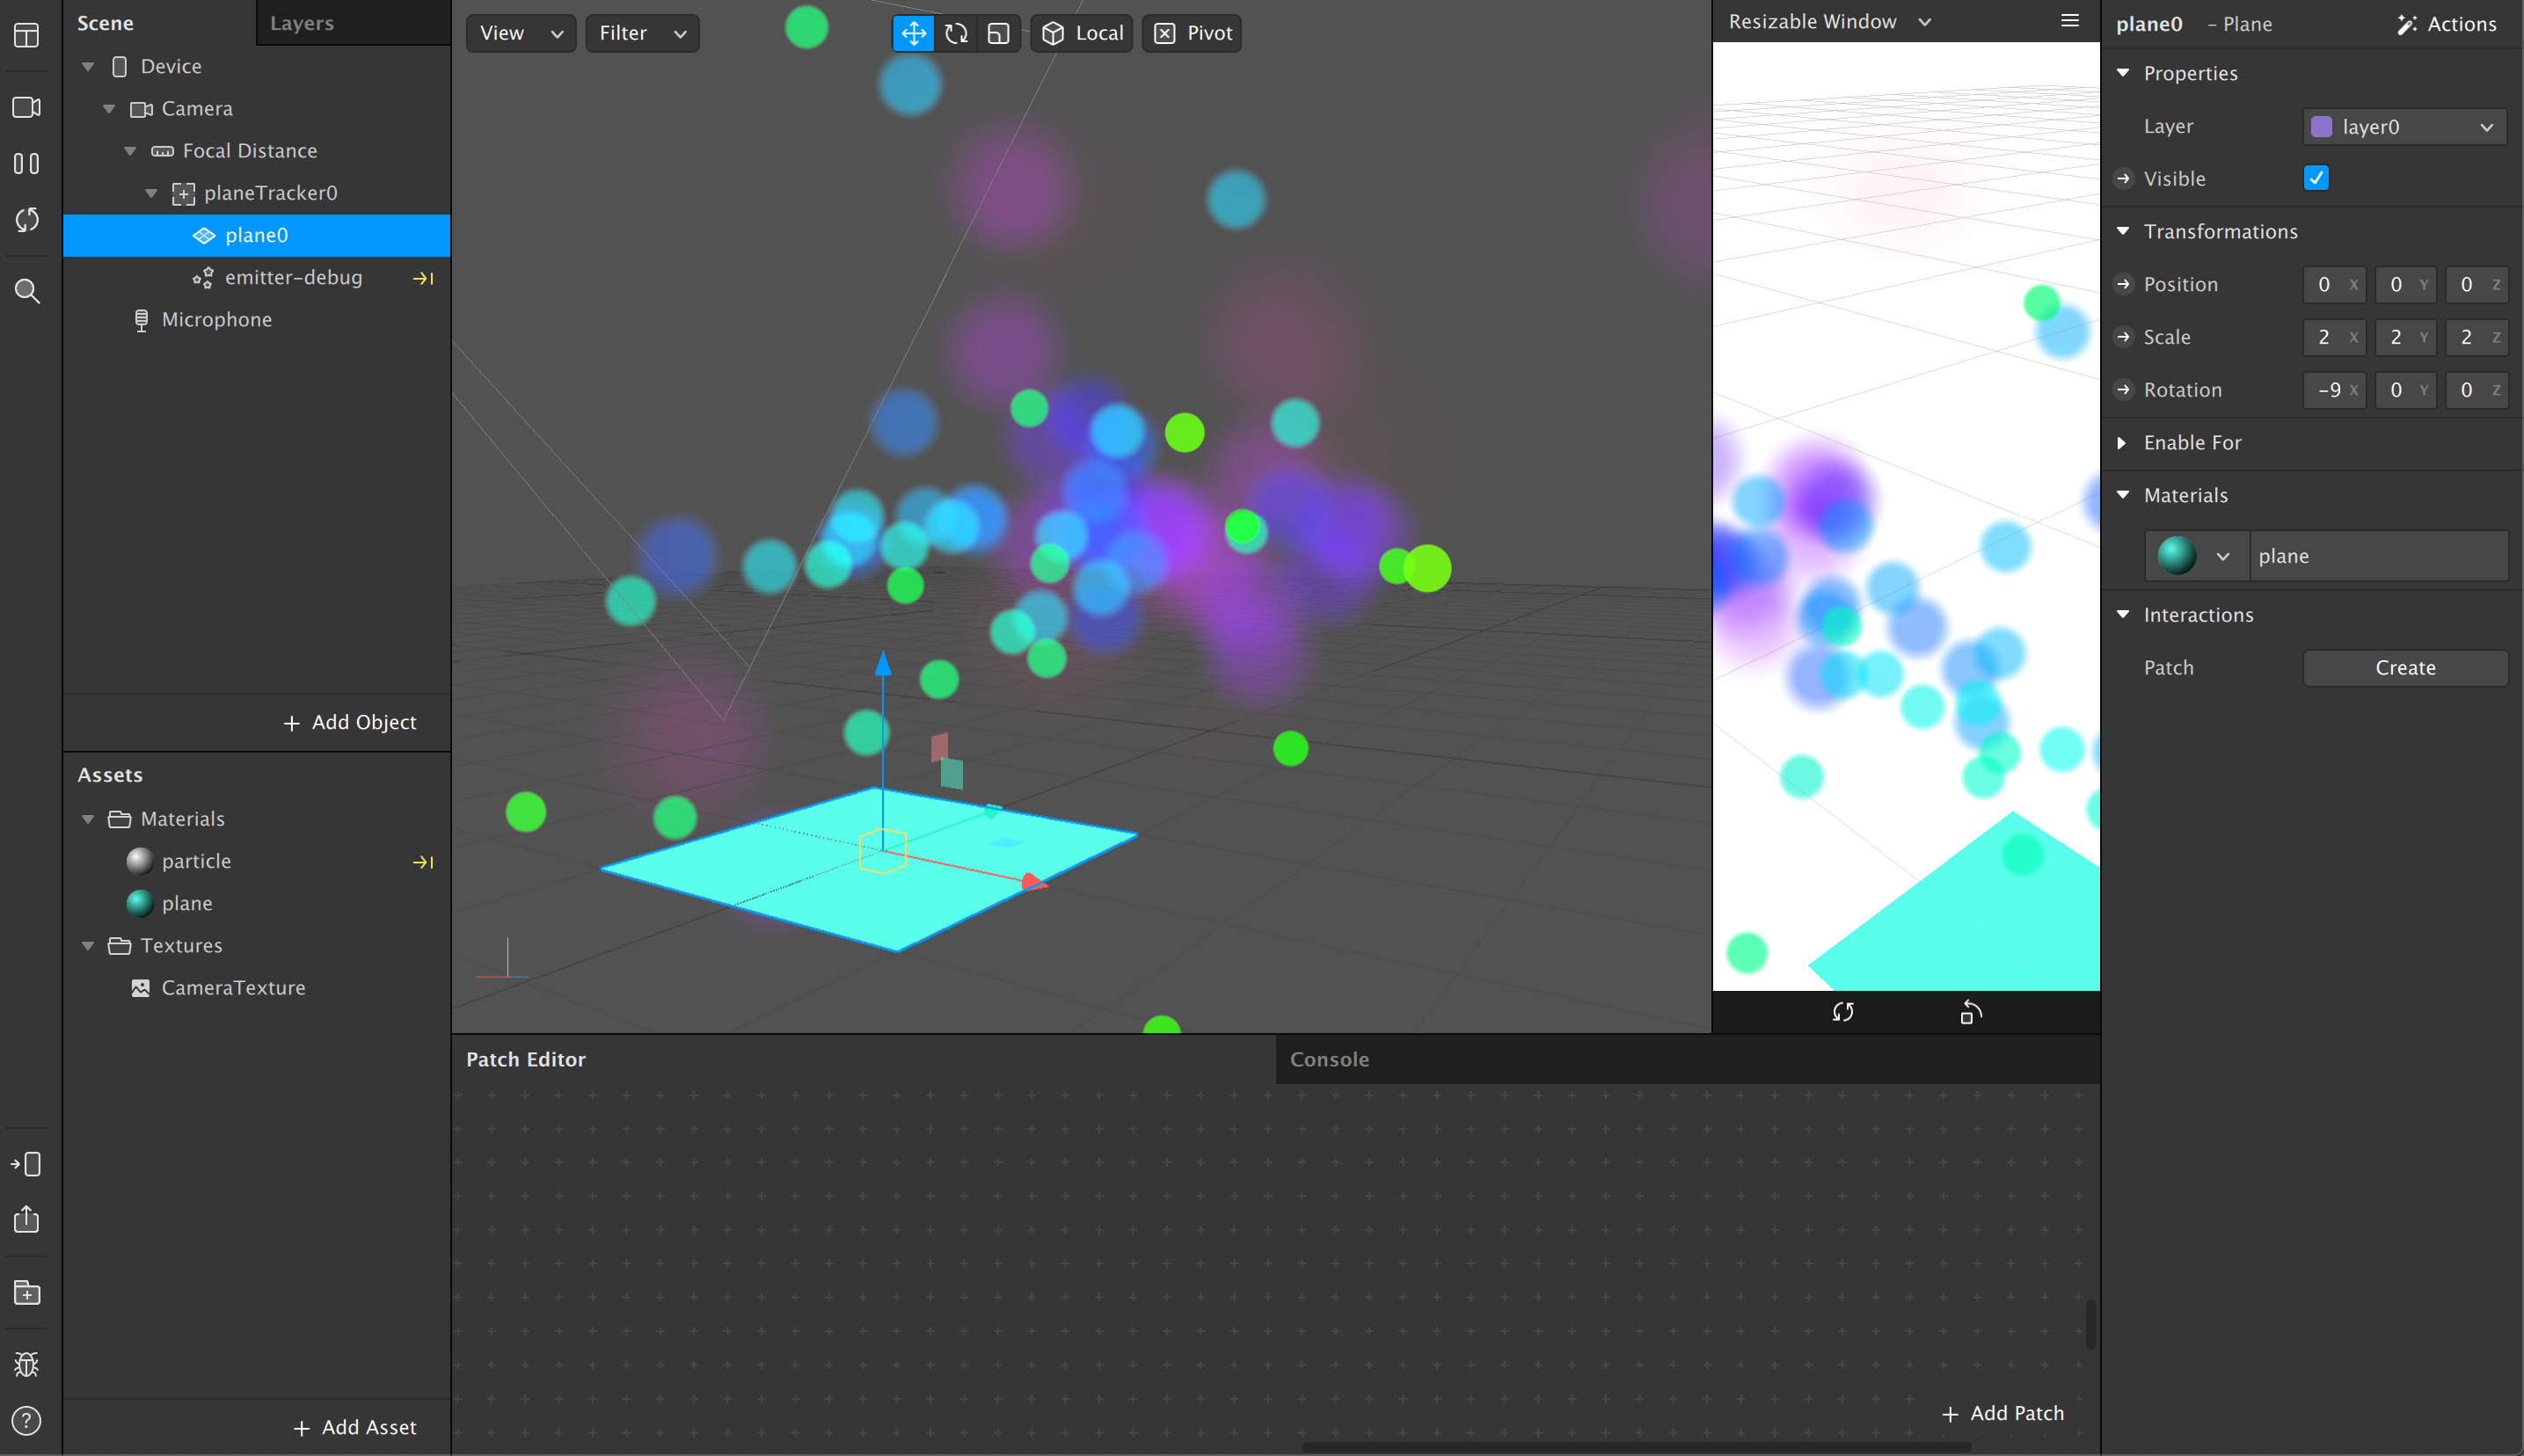This screenshot has height=1456, width=2524.
Task: Open the search icon in left sidebar
Action: pos(27,291)
